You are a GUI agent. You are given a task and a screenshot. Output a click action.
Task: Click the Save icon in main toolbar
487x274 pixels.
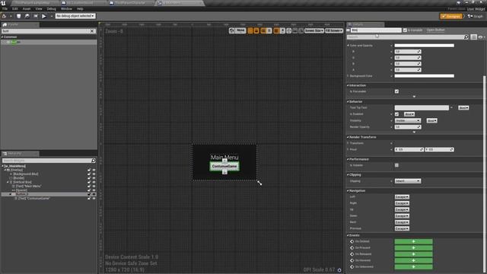pyautogui.click(x=18, y=16)
